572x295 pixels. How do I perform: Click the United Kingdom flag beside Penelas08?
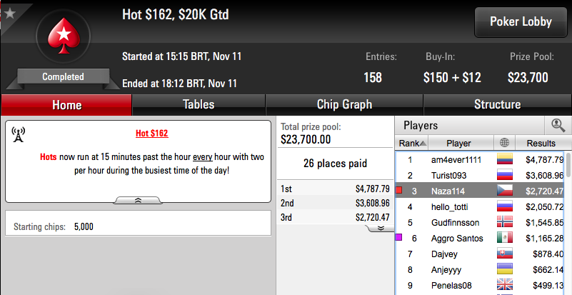(505, 285)
